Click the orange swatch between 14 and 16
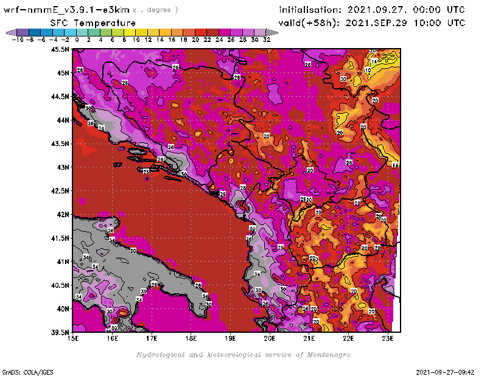This screenshot has height=376, width=487. 165,33
